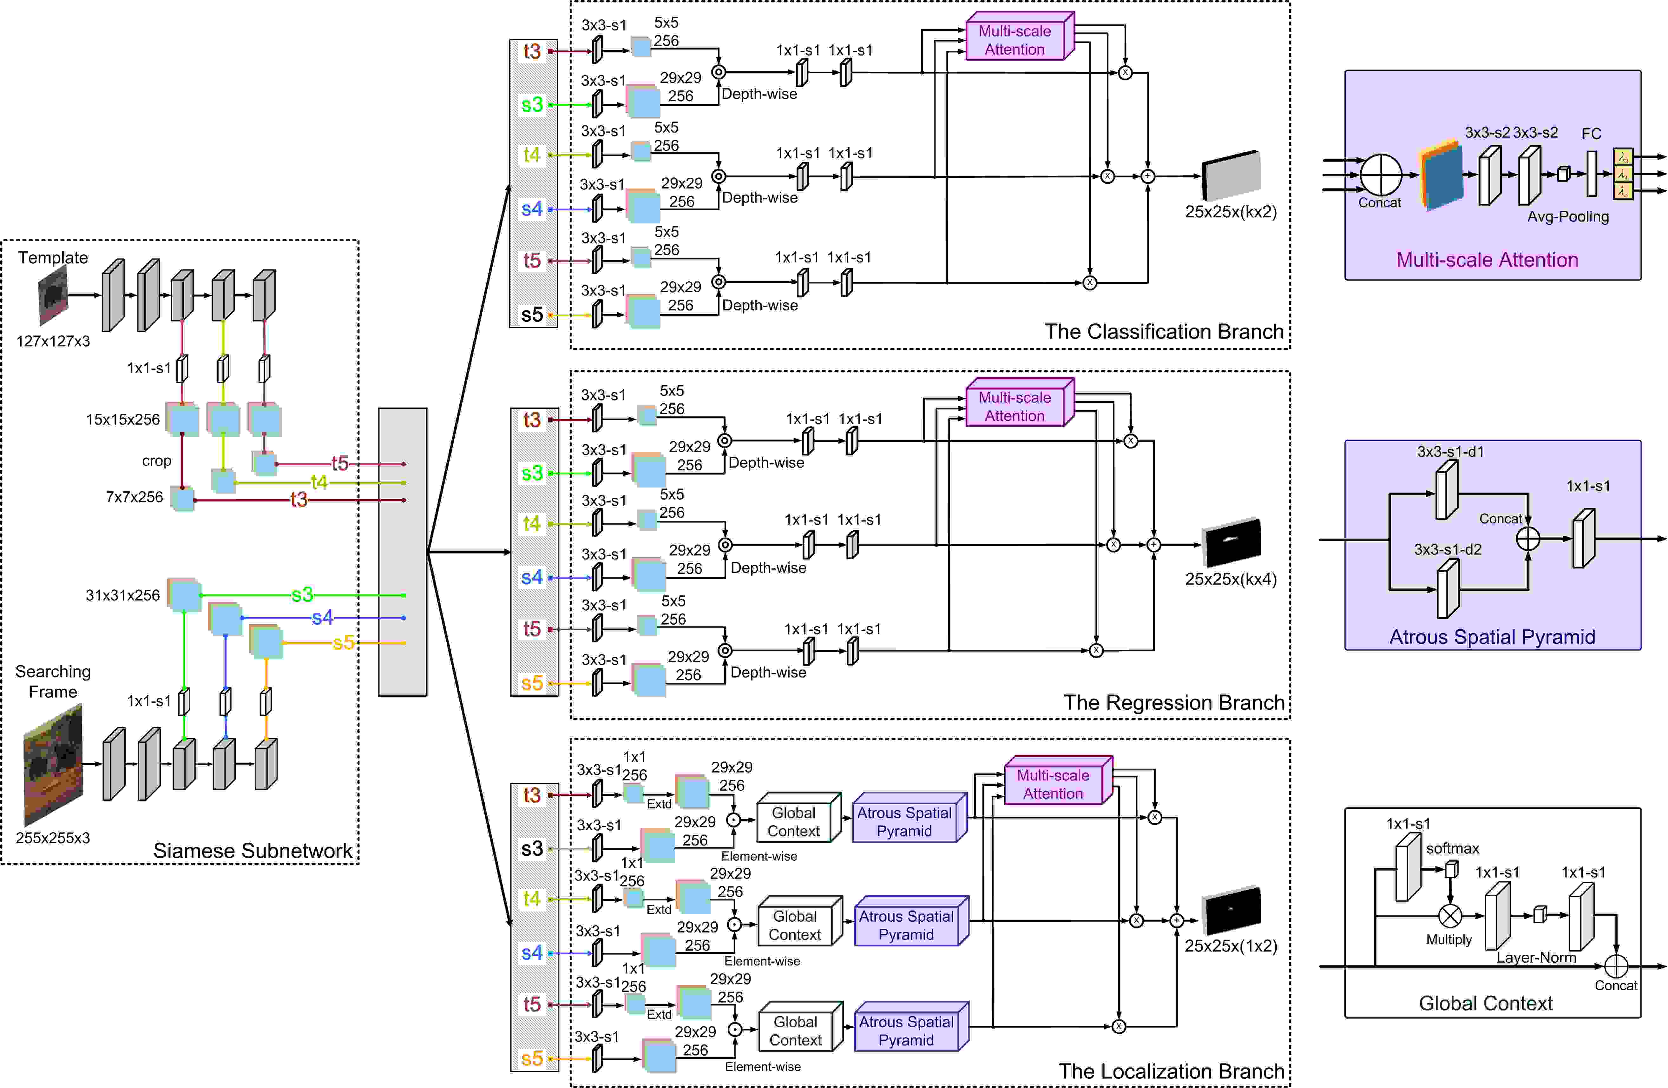Click the blue 's4' label in Siamese Subnetwork

coord(322,618)
